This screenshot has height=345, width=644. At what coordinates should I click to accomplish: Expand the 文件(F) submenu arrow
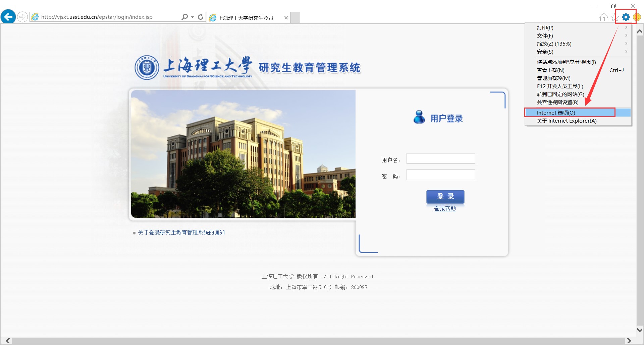pyautogui.click(x=626, y=36)
